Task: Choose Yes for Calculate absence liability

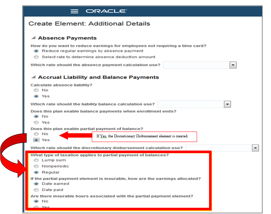Action: point(36,96)
